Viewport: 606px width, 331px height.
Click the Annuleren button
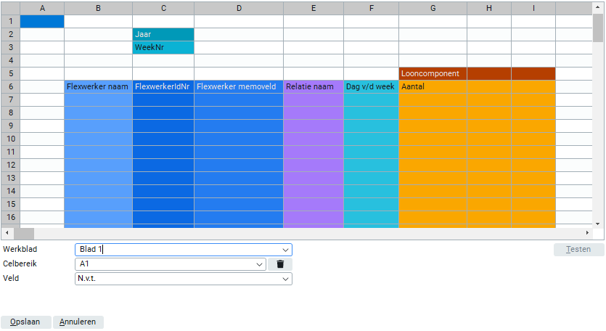click(x=78, y=322)
